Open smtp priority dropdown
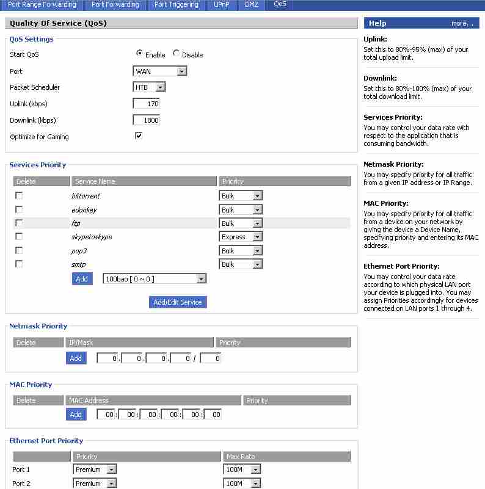The height and width of the screenshot is (489, 485). tap(241, 264)
